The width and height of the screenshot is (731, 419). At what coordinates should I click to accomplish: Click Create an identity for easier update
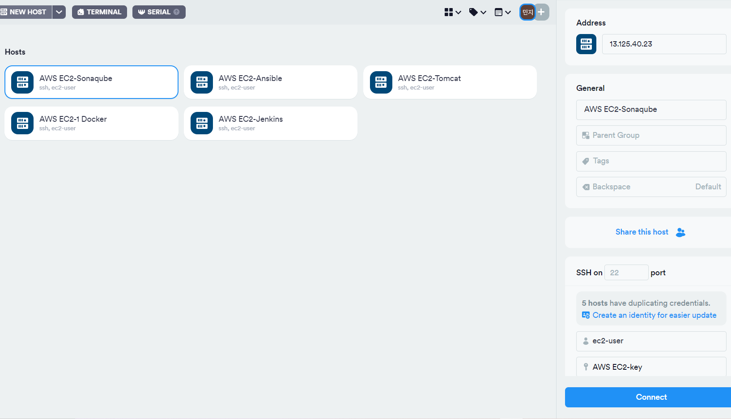[654, 315]
